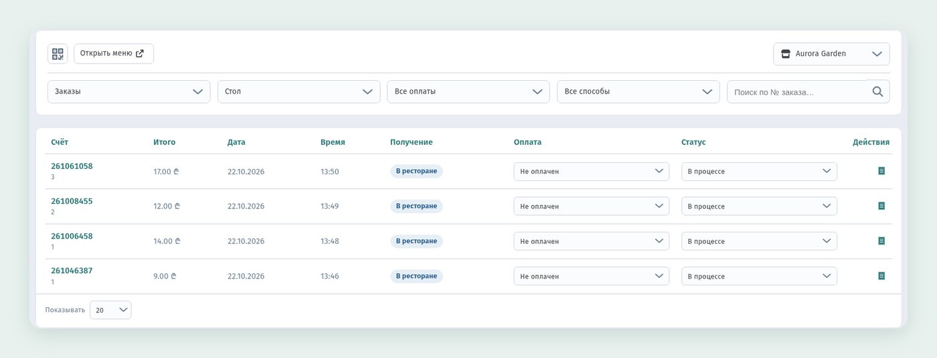The image size is (937, 358).
Task: Open receipt icon for order 261008455
Action: (x=881, y=206)
